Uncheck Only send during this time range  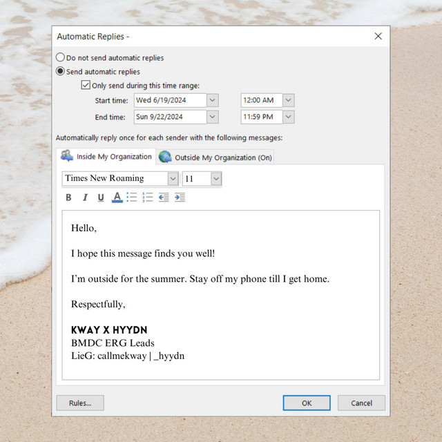[x=86, y=86]
